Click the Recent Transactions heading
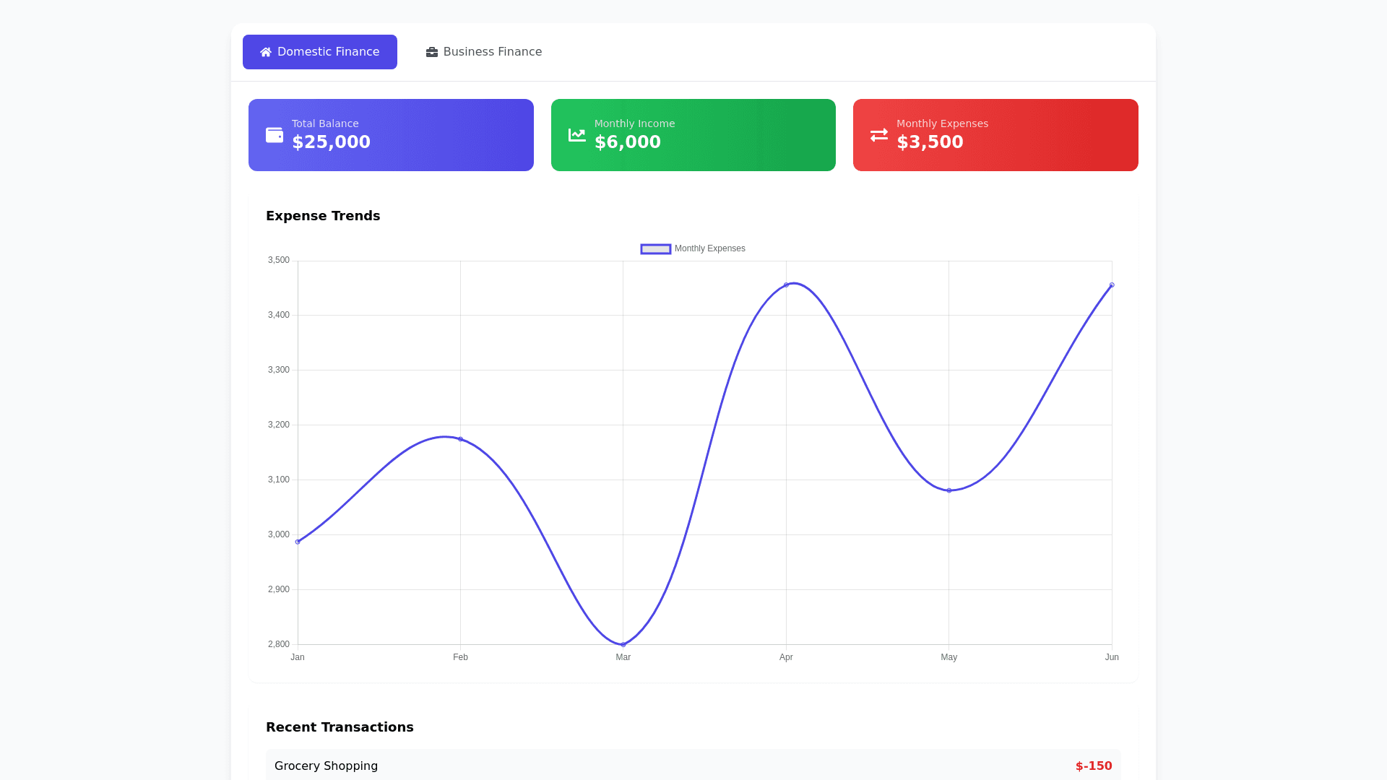The height and width of the screenshot is (780, 1387). click(340, 727)
